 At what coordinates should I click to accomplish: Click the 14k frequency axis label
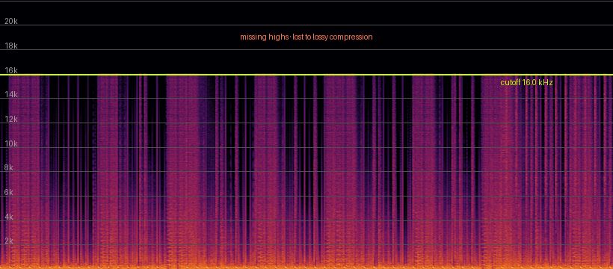(11, 95)
